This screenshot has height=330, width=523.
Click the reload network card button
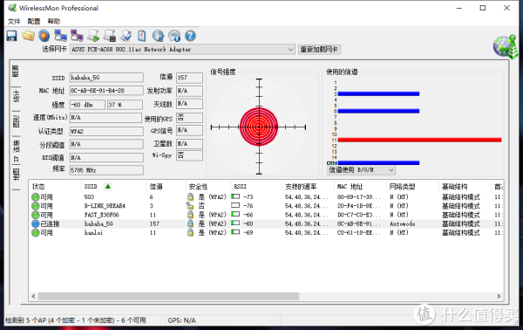(319, 50)
